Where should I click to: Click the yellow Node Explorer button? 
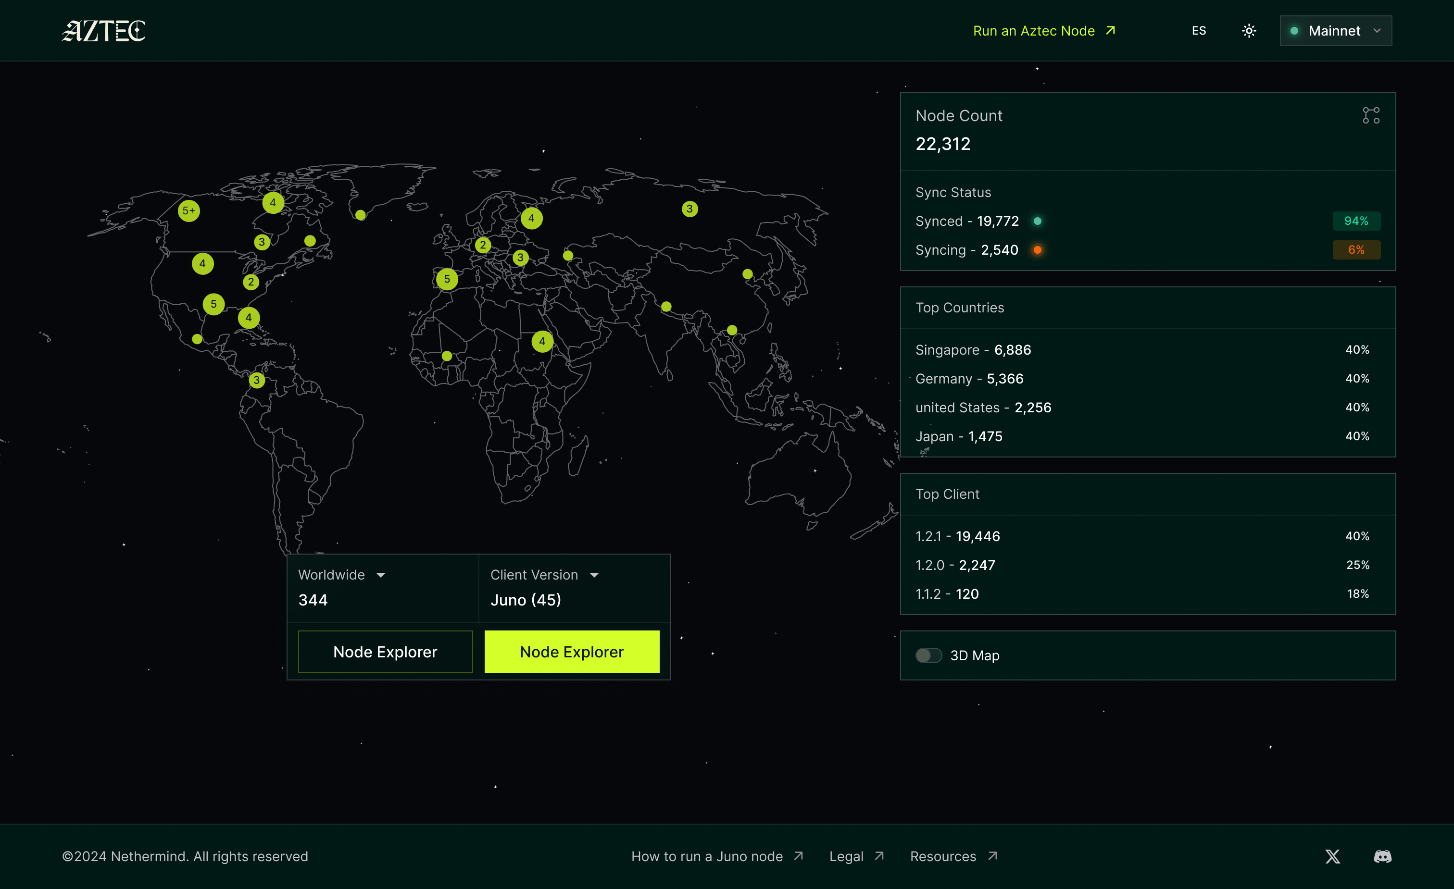572,652
